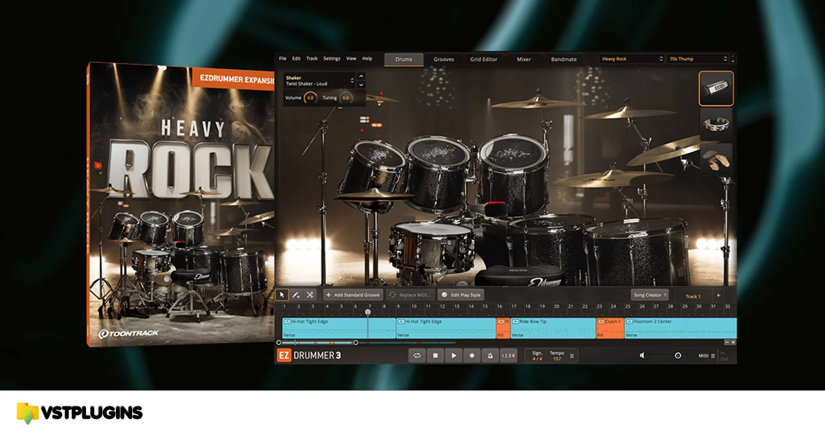The height and width of the screenshot is (437, 825).
Task: Select the hand claps percussion thumbnail
Action: pos(716,160)
